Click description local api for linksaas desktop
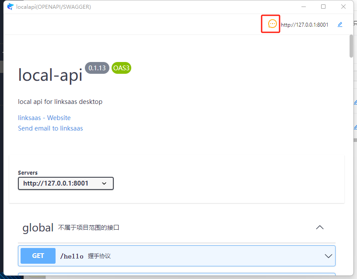 [x=60, y=102]
